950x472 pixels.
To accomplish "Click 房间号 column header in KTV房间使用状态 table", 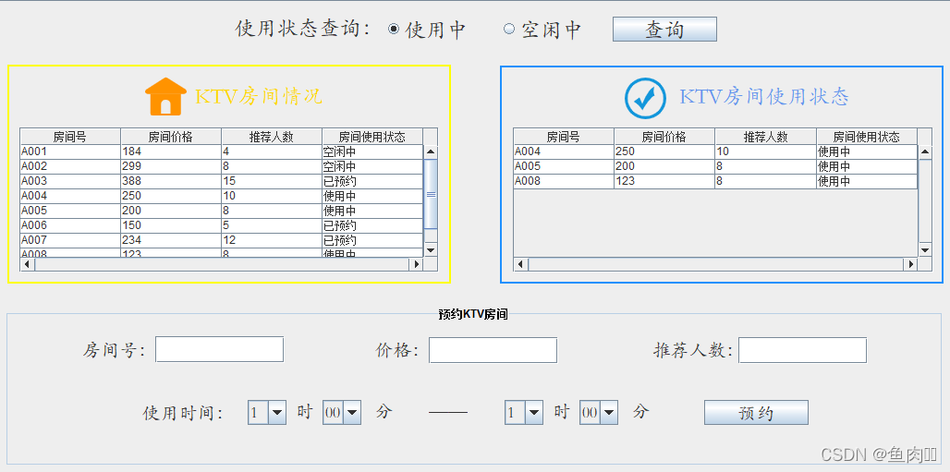I will coord(564,137).
